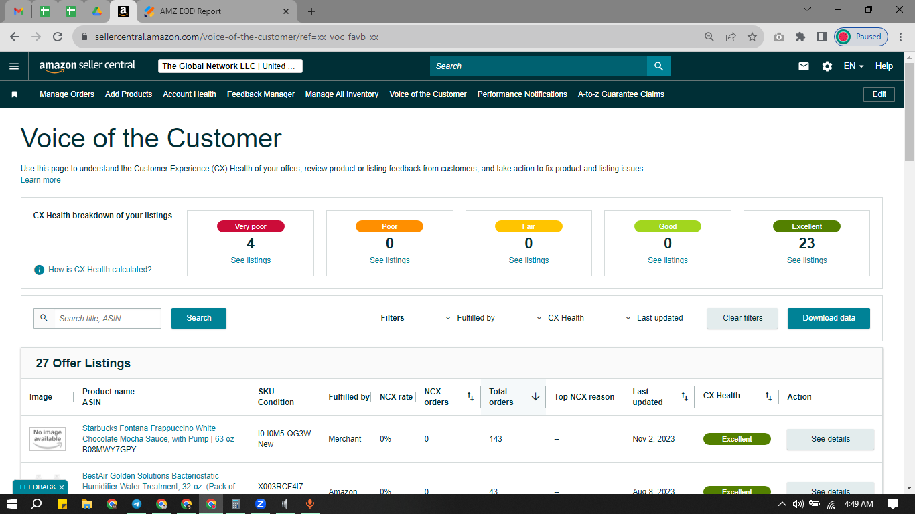Click the teal Search button beside title field
The width and height of the screenshot is (915, 514).
click(199, 318)
